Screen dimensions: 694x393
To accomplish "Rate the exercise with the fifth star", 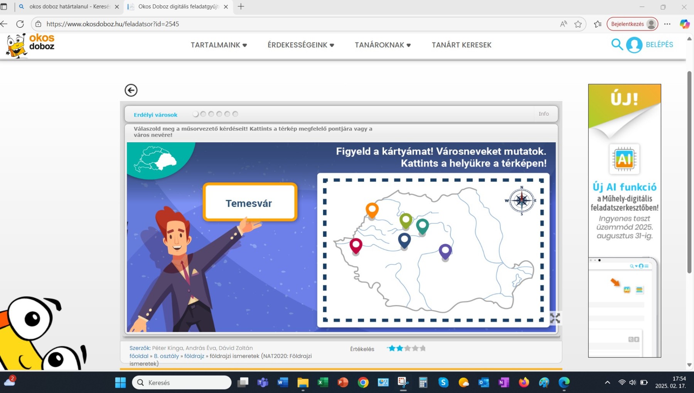I will 423,349.
